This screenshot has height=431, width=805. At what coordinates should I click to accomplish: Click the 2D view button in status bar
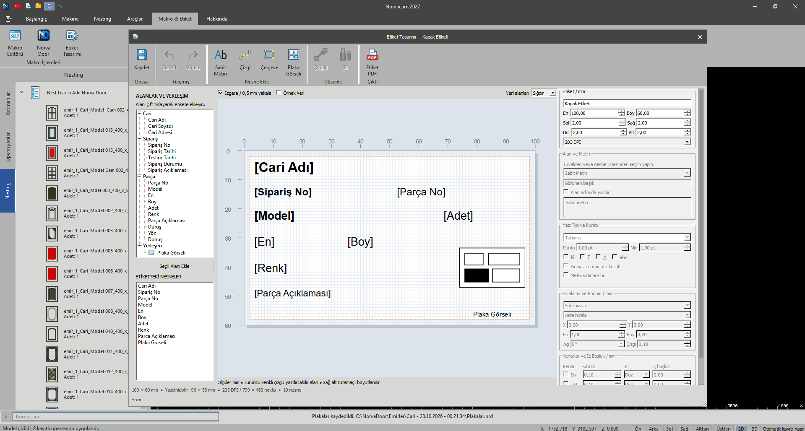point(741,428)
